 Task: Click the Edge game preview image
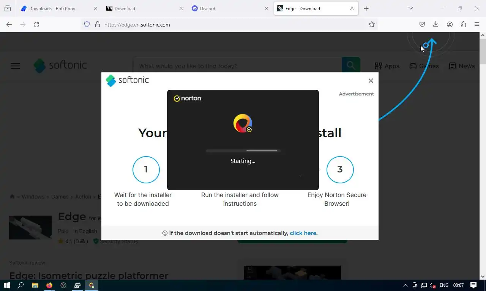click(x=292, y=273)
